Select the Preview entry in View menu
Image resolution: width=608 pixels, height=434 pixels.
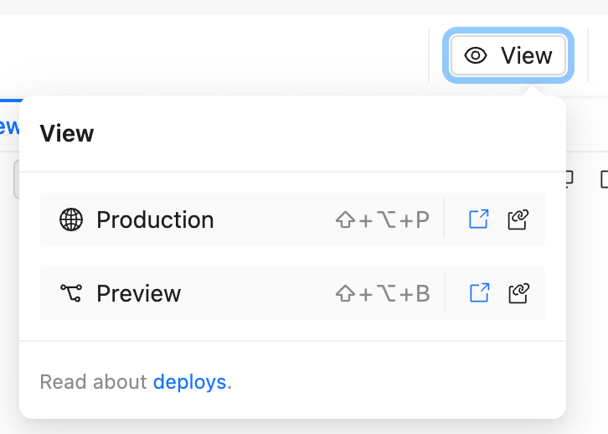139,293
